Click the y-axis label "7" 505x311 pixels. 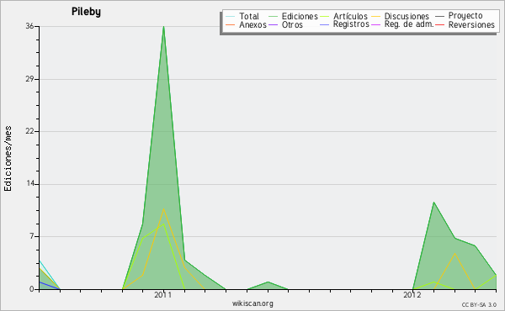[x=32, y=236]
